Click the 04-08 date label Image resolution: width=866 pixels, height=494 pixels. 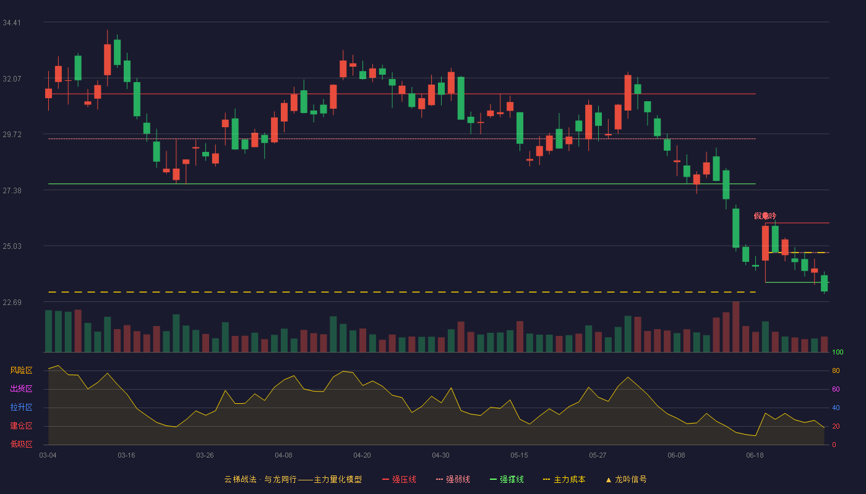[283, 455]
